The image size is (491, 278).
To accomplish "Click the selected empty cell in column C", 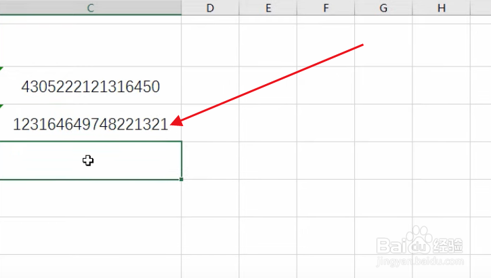I will [x=91, y=161].
